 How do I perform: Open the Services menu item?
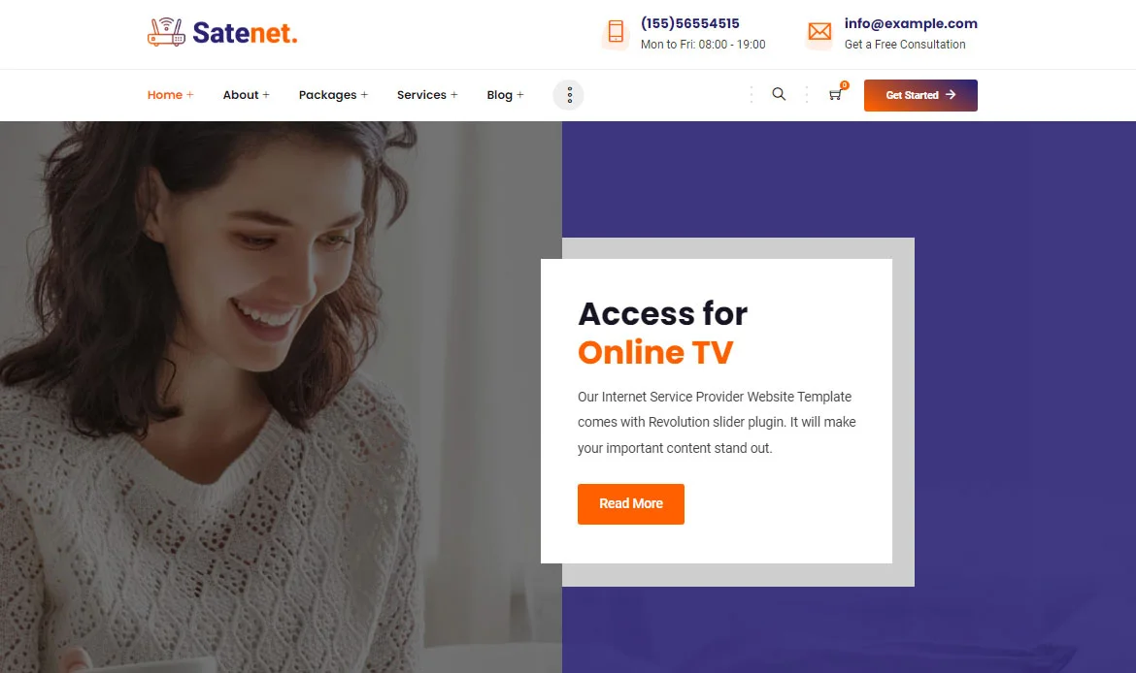(421, 95)
